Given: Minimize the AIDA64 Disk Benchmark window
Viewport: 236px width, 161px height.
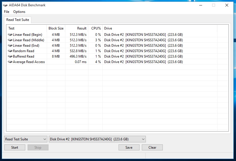Looking at the screenshot, I should click(201, 5).
